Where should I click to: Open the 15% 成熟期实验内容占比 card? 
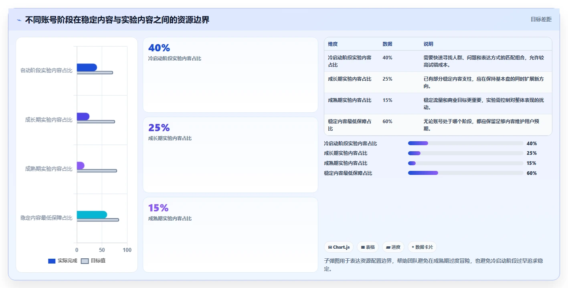tap(230, 235)
